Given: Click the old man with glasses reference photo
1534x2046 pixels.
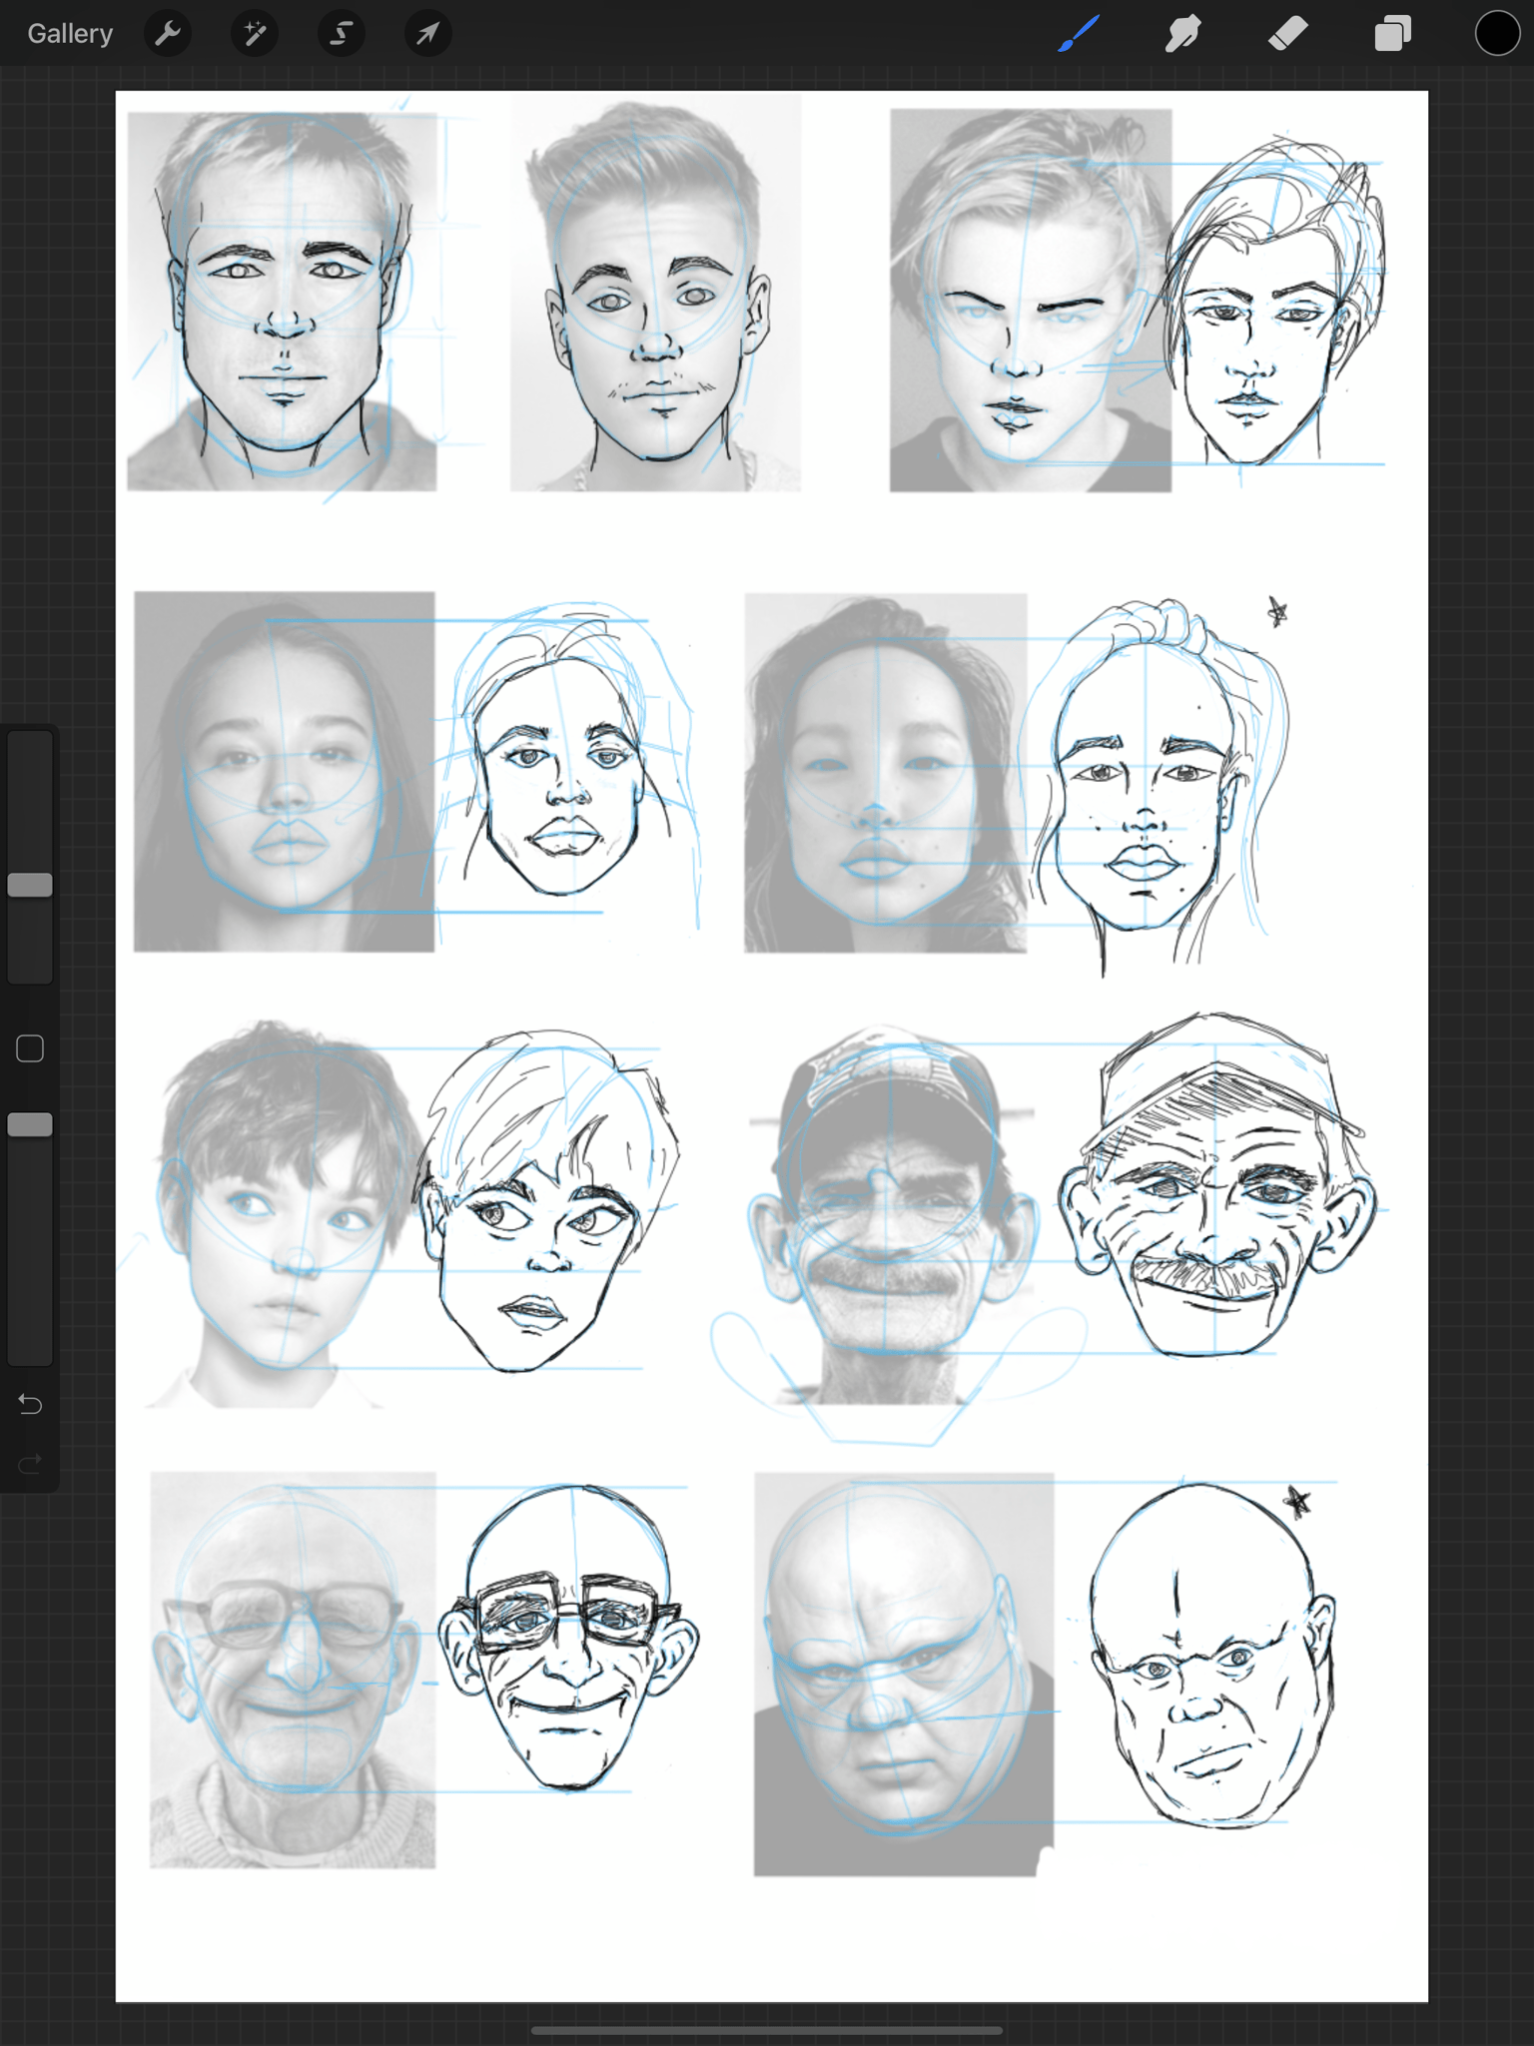Looking at the screenshot, I should click(x=293, y=1670).
